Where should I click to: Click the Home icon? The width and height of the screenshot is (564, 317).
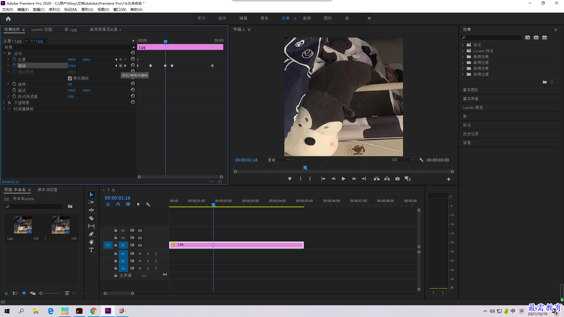tap(8, 18)
